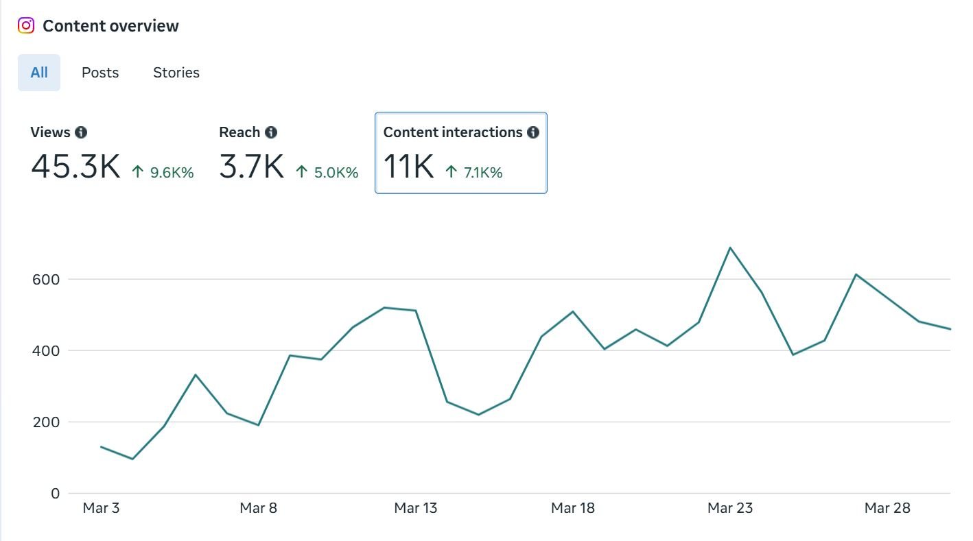Click the Reach info icon
This screenshot has width=973, height=541.
[x=271, y=132]
